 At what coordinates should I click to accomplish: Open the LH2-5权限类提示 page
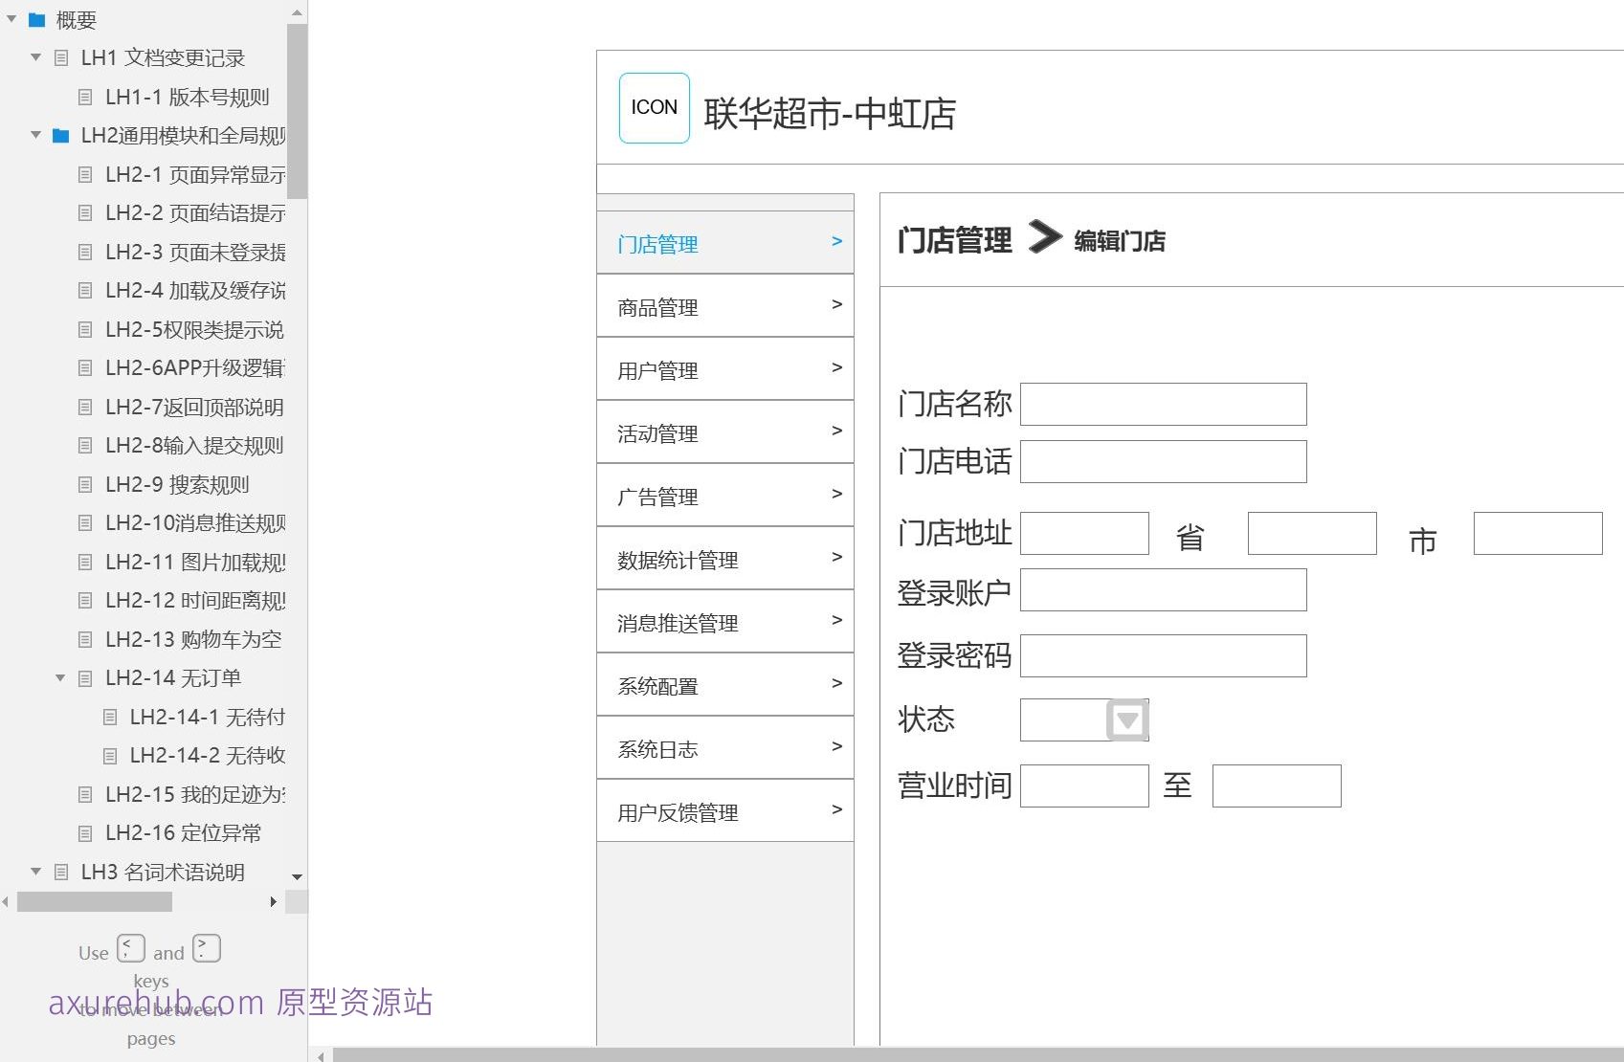pos(194,330)
